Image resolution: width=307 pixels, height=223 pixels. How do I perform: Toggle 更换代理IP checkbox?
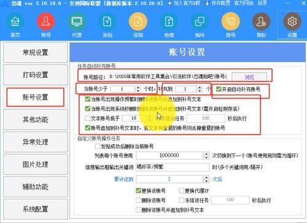(x=181, y=190)
